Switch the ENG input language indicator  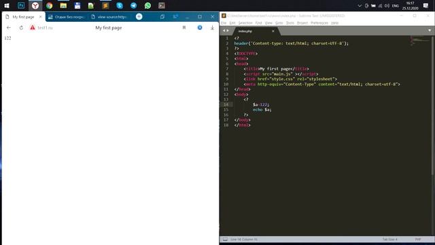pos(396,5)
